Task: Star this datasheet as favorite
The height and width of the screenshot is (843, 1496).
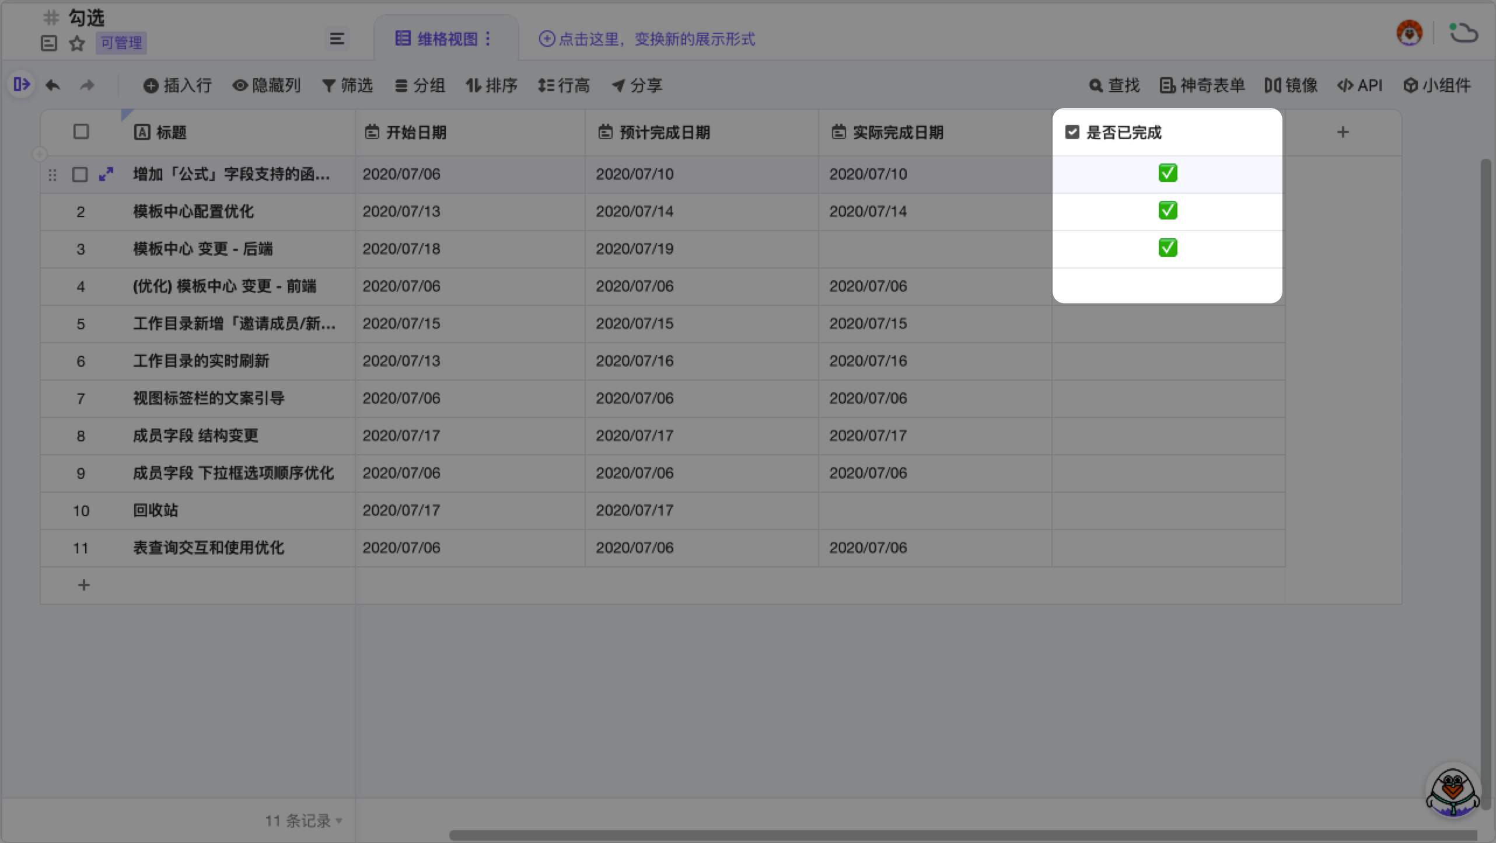Action: [x=77, y=43]
